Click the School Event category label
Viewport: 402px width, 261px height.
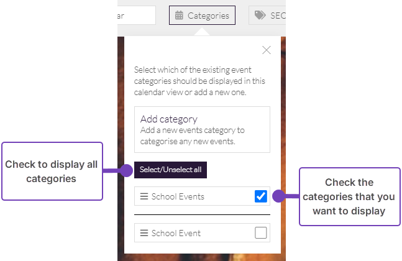(176, 233)
